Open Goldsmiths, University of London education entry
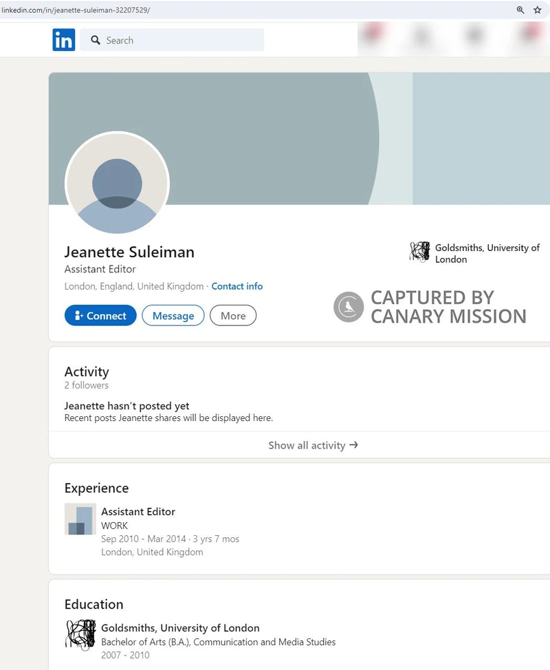Image resolution: width=550 pixels, height=670 pixels. coord(180,628)
